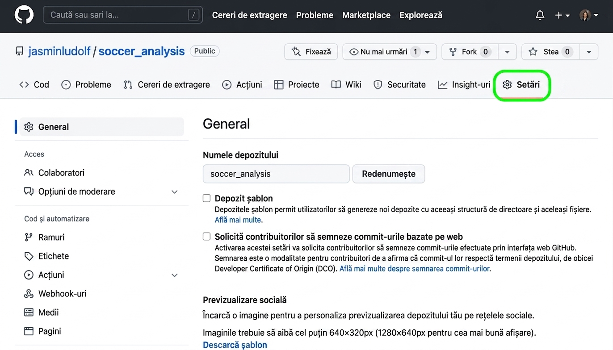613x350 pixels.
Task: Expand the Fork dropdown arrow
Action: [507, 52]
